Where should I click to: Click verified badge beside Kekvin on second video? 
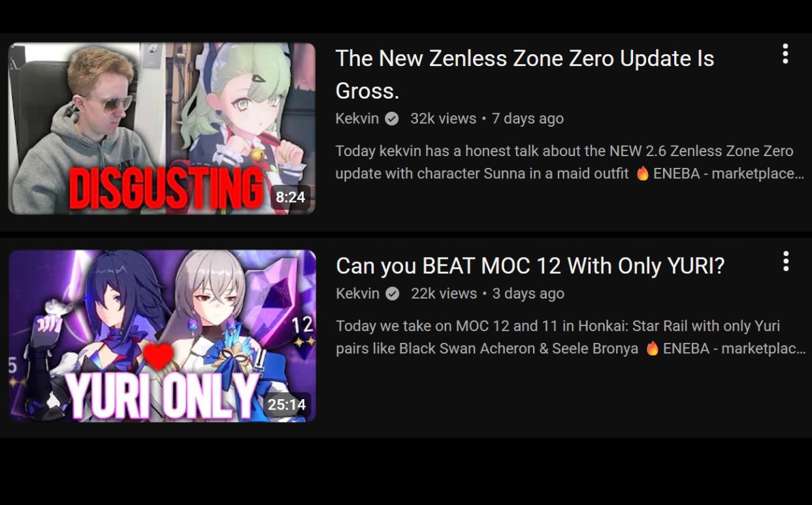pos(393,294)
